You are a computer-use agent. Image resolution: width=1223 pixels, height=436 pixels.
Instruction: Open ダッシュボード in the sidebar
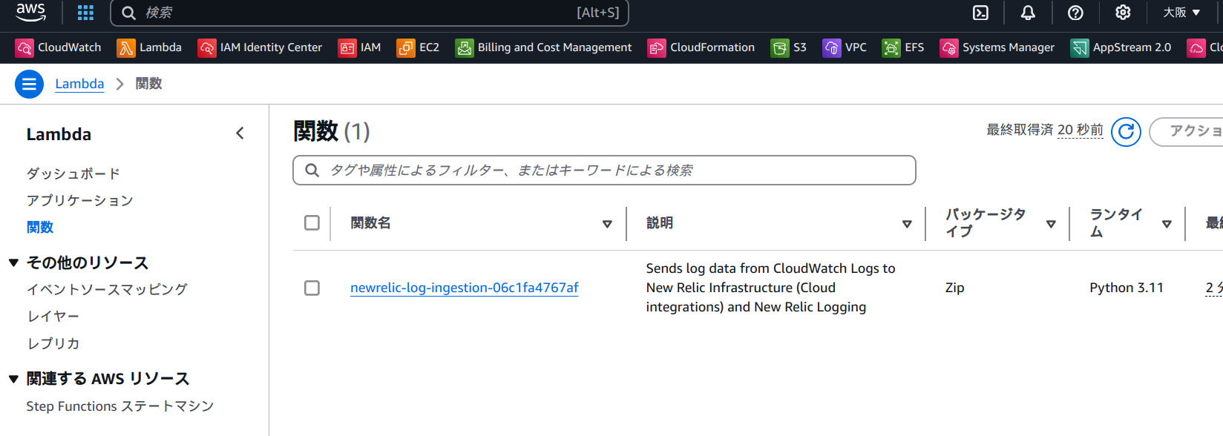(x=73, y=174)
